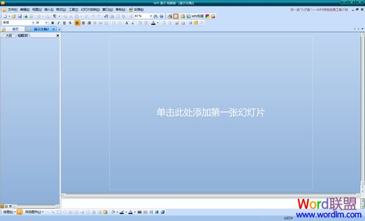Click the orange Select Objects pointer icon
This screenshot has width=365, height=221.
pos(19,212)
